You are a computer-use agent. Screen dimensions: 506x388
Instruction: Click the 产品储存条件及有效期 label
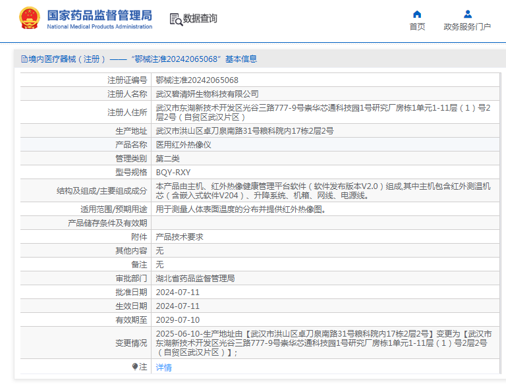tap(107, 223)
